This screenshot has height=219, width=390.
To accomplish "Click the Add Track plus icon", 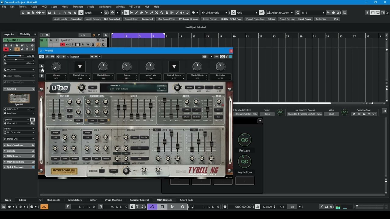I will click(x=42, y=35).
